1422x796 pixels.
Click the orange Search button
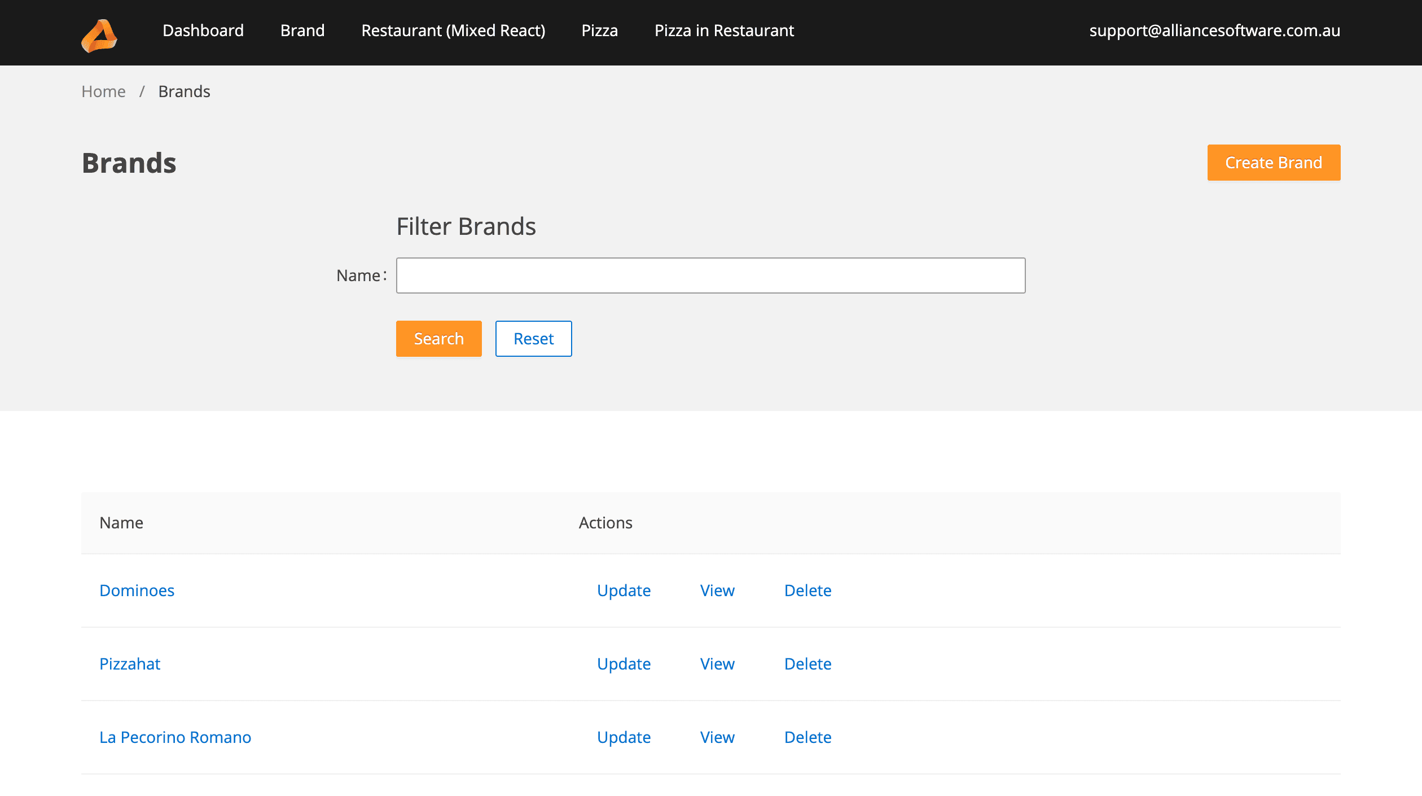tap(438, 339)
